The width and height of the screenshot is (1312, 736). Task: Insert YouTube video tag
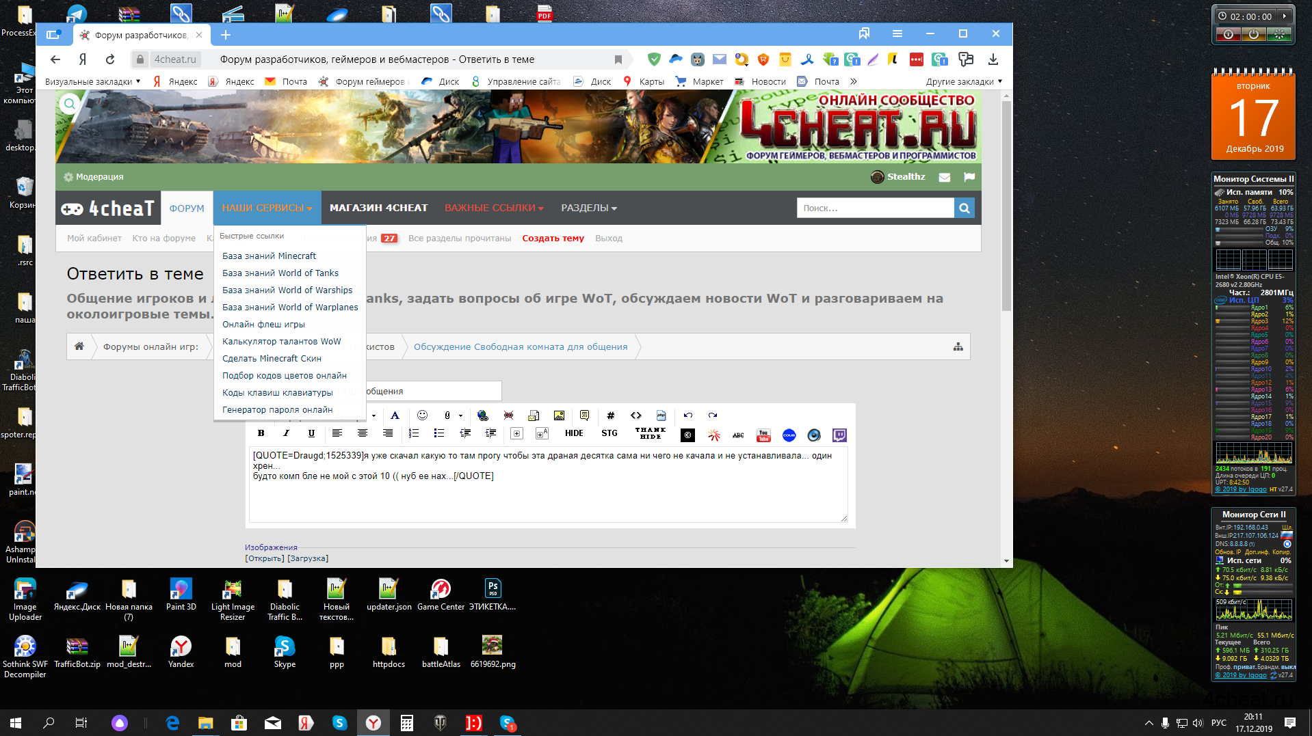tap(763, 435)
